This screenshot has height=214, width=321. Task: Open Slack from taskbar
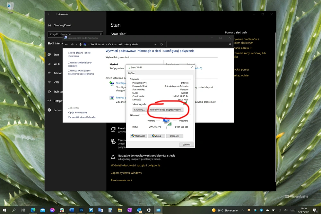click(x=62, y=210)
